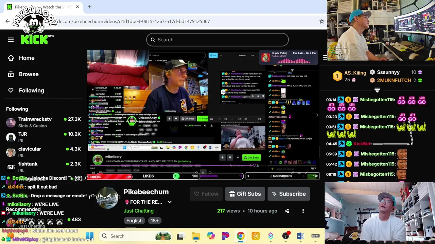Image resolution: width=435 pixels, height=244 pixels.
Task: Click the KickBot chat username
Action: pyautogui.click(x=362, y=144)
